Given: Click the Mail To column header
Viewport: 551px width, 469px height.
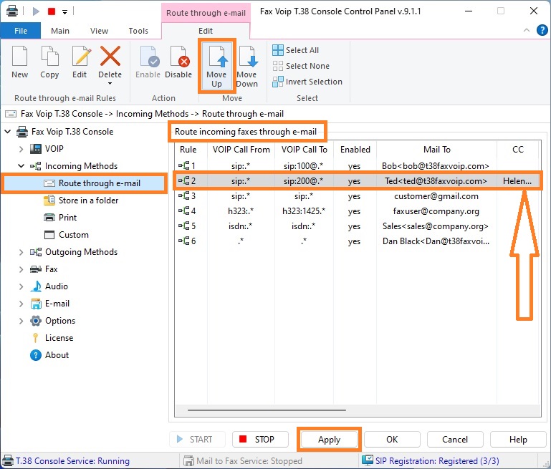Looking at the screenshot, I should 437,150.
